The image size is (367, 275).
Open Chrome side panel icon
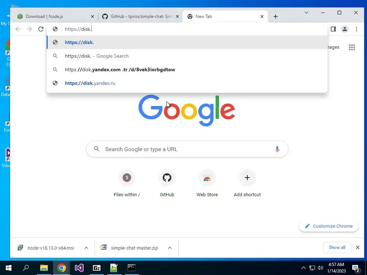pos(333,29)
